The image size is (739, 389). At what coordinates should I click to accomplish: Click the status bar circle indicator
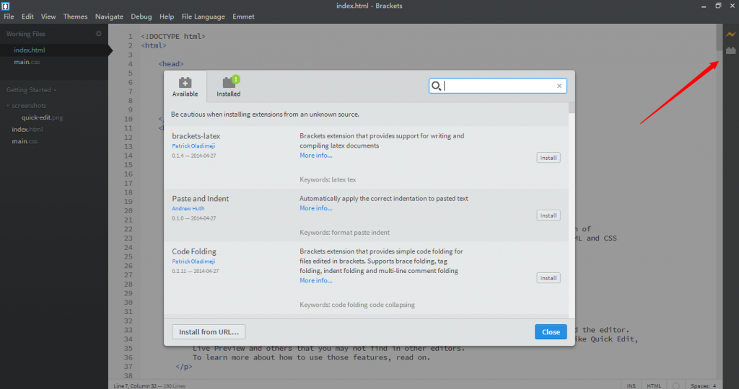click(x=675, y=385)
